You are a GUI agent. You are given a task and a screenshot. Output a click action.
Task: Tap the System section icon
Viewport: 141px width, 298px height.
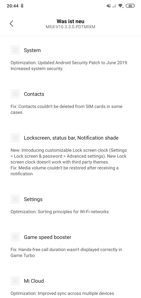tap(15, 50)
